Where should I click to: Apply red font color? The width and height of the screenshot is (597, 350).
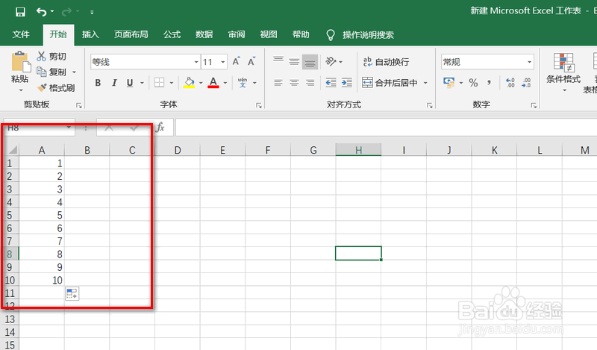pyautogui.click(x=213, y=83)
